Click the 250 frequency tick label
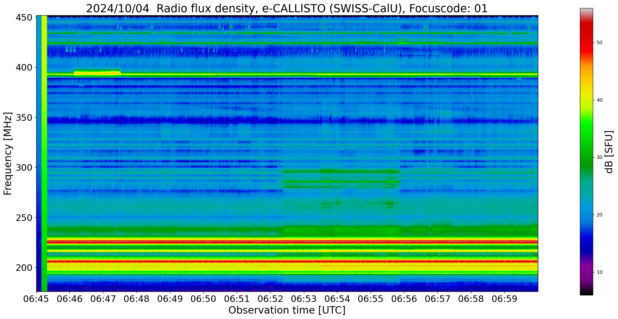This screenshot has height=319, width=618. (24, 218)
